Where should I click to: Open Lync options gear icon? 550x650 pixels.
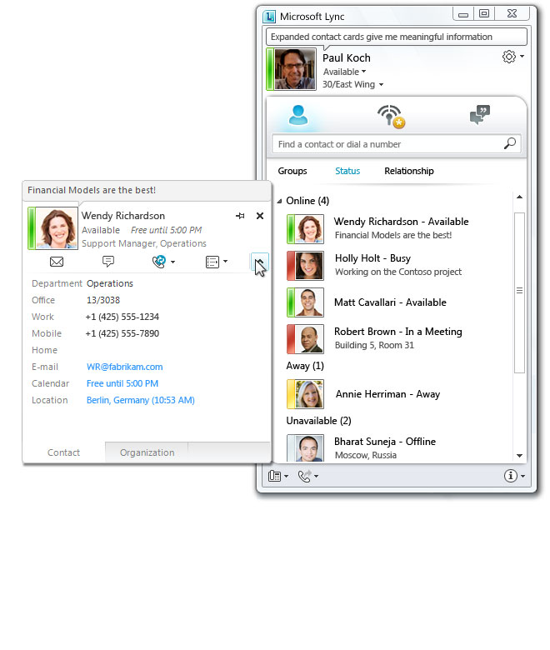(x=509, y=57)
